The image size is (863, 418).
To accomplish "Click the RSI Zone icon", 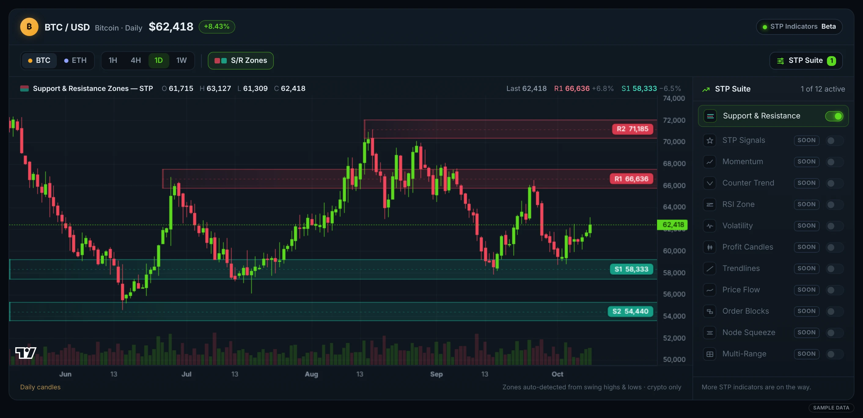I will [x=710, y=205].
